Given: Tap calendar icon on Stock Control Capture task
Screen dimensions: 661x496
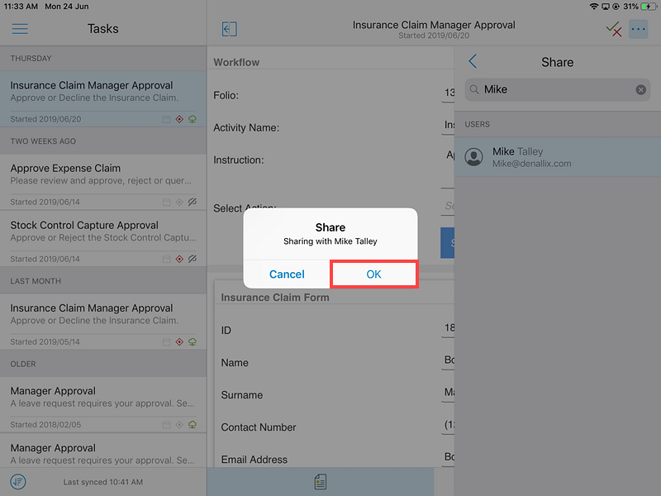Looking at the screenshot, I should pos(167,259).
